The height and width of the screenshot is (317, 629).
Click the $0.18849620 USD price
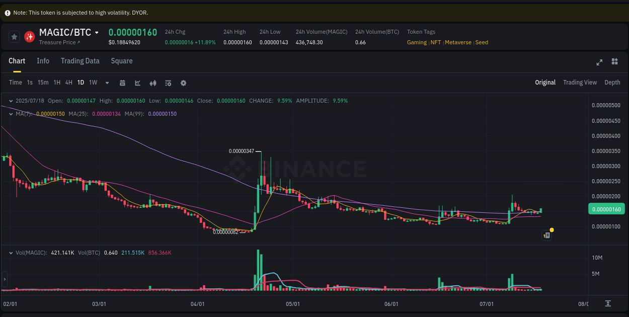point(124,42)
